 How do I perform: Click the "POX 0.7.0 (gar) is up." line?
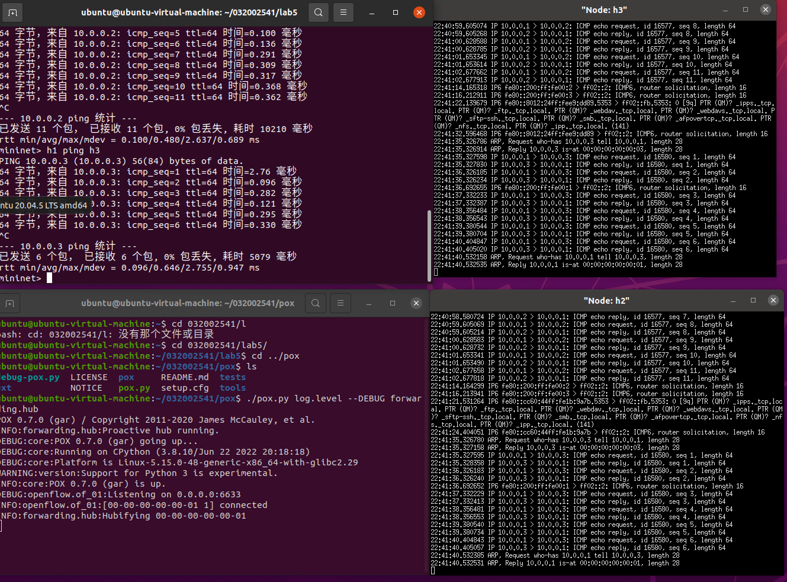tap(83, 484)
